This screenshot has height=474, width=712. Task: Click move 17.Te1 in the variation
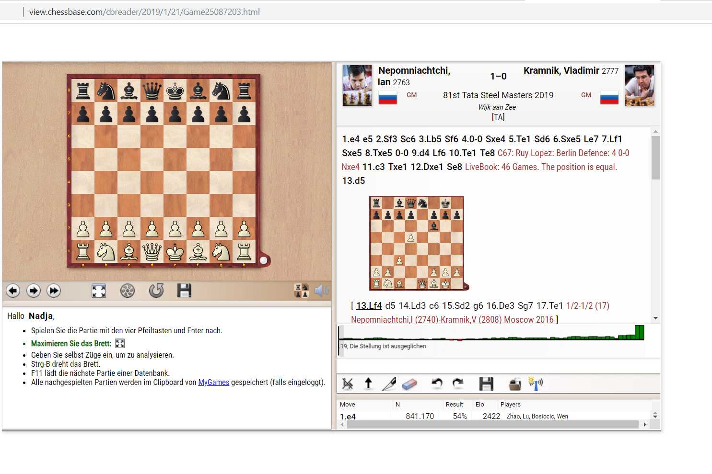(549, 305)
